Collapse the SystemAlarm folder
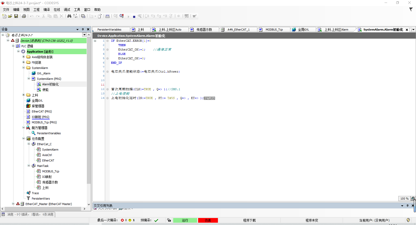The width and height of the screenshot is (416, 225). (23, 68)
